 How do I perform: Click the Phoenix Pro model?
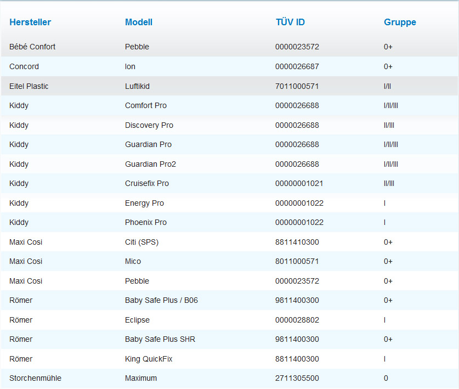(x=146, y=222)
